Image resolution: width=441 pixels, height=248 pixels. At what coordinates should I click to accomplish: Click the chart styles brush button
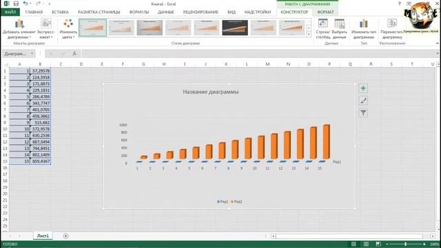[363, 101]
